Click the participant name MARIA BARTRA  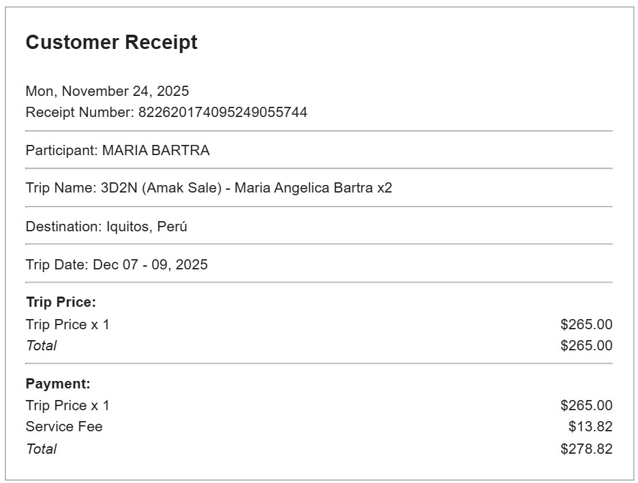155,150
